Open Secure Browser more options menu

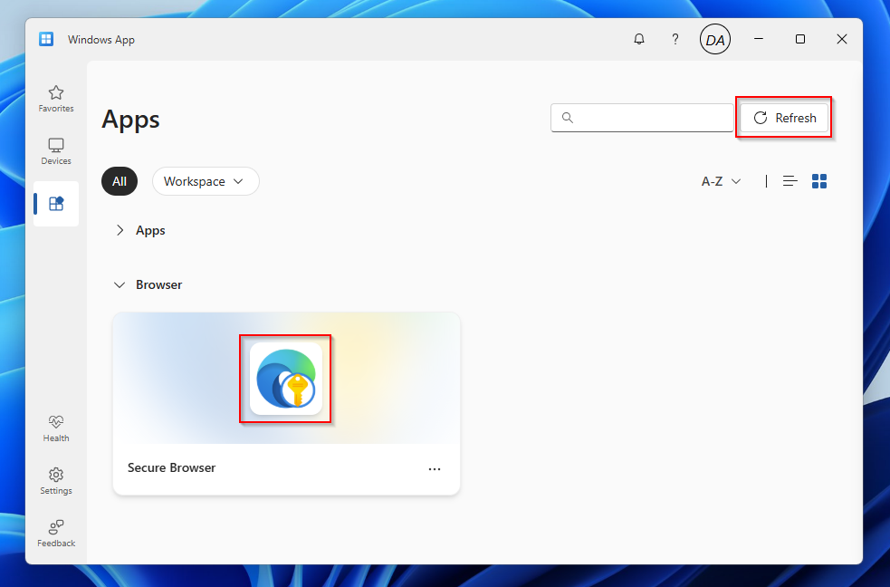pos(435,469)
